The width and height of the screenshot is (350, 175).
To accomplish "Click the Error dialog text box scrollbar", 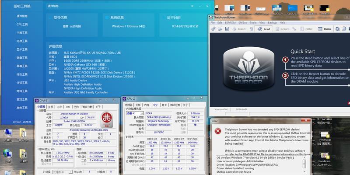I will (x=304, y=165).
